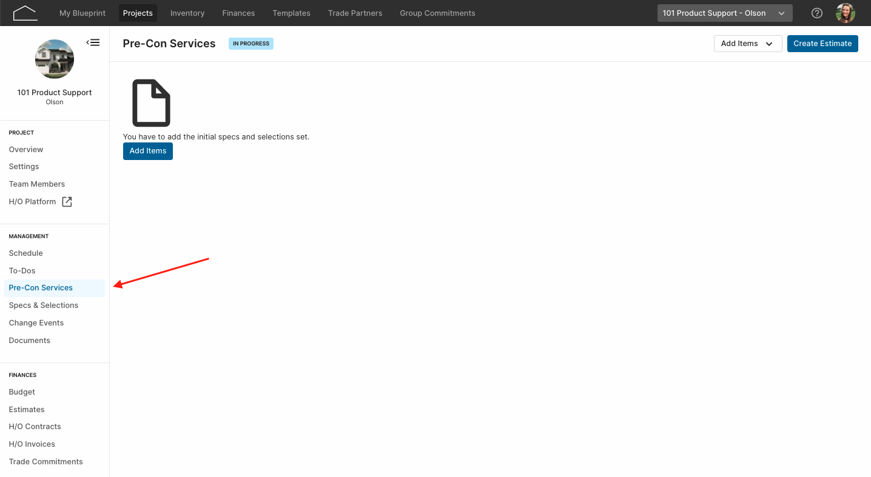
Task: Click the empty document icon
Action: 152,103
